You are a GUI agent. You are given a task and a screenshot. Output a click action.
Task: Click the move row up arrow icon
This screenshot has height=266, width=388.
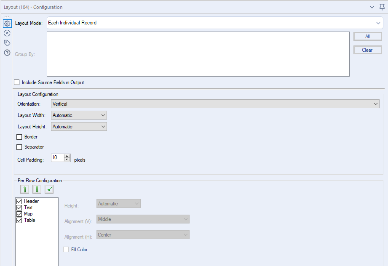(x=24, y=189)
